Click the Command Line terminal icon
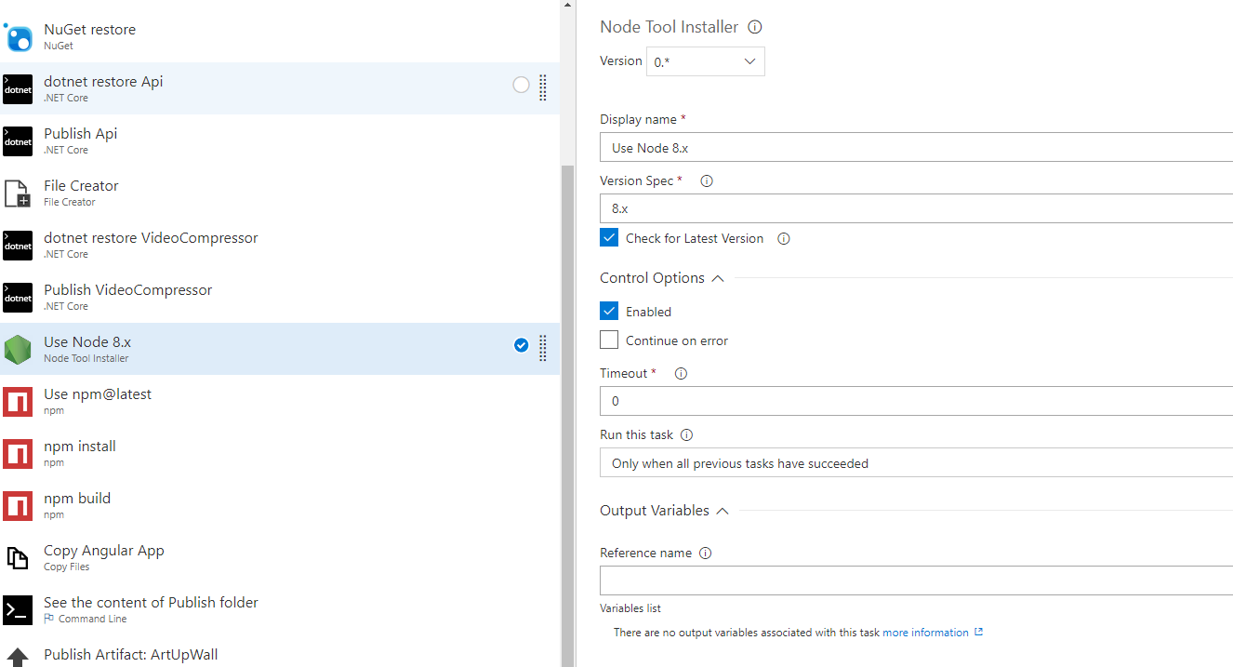 [18, 610]
